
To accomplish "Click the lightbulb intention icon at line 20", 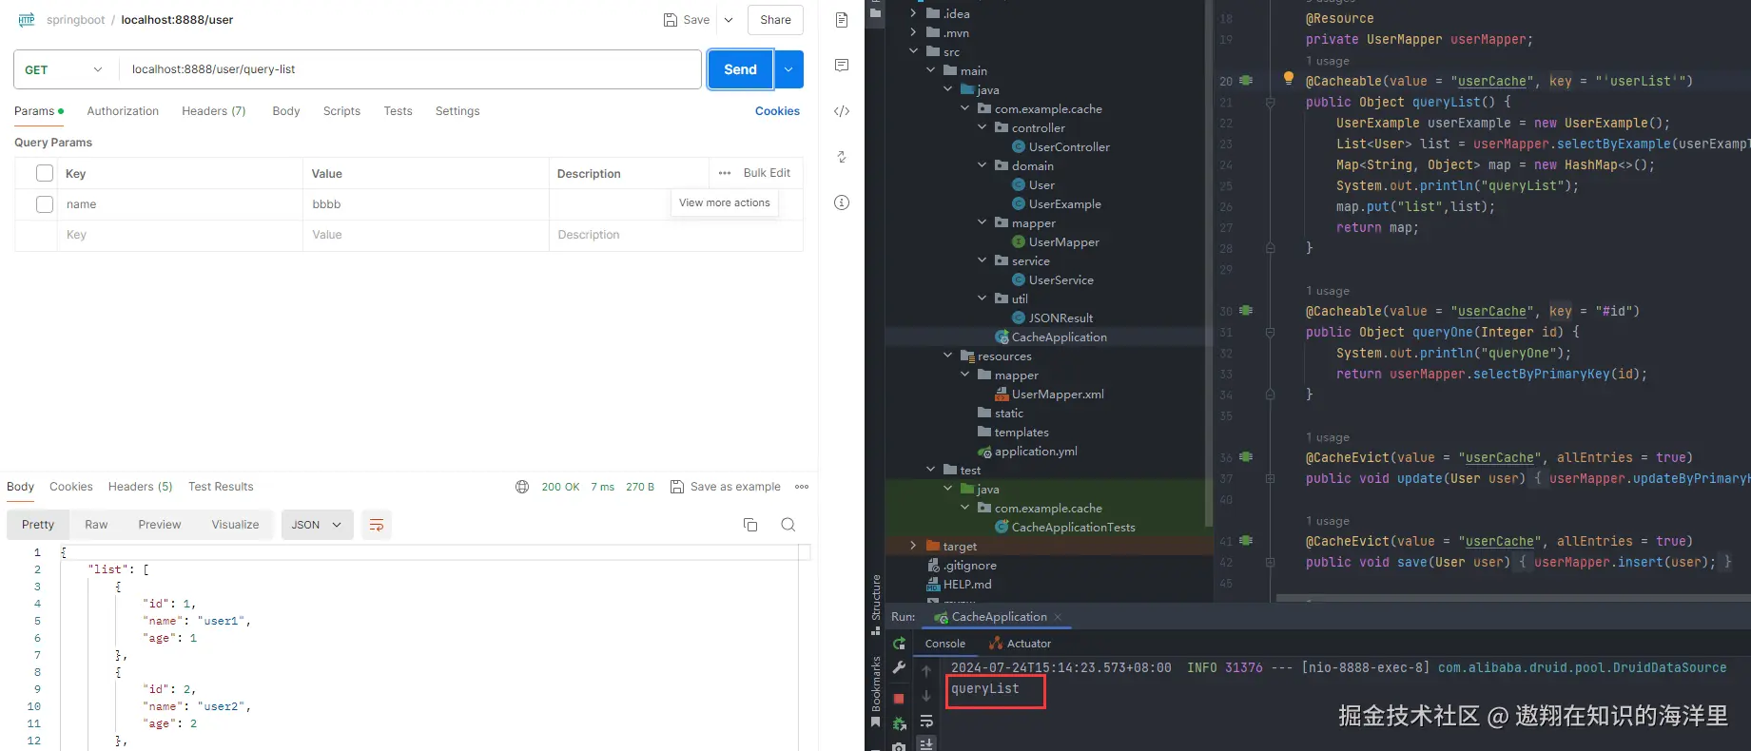I will pos(1289,79).
